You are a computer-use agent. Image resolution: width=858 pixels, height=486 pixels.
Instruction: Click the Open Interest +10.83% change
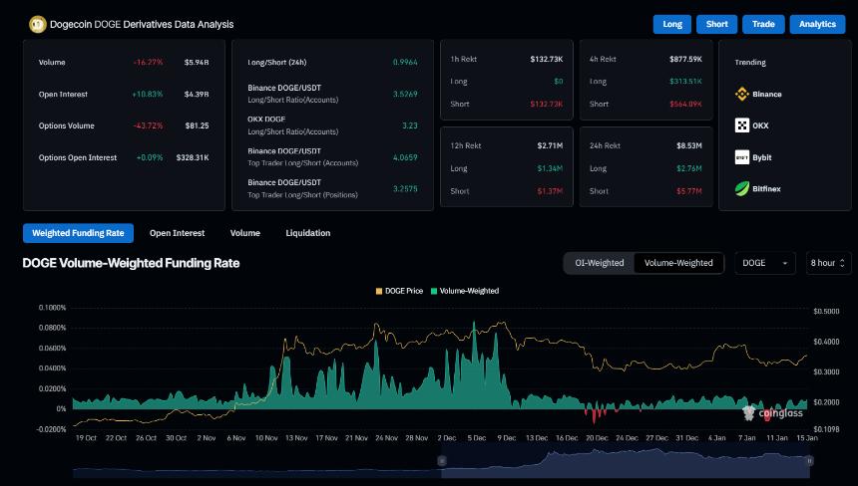coord(148,94)
